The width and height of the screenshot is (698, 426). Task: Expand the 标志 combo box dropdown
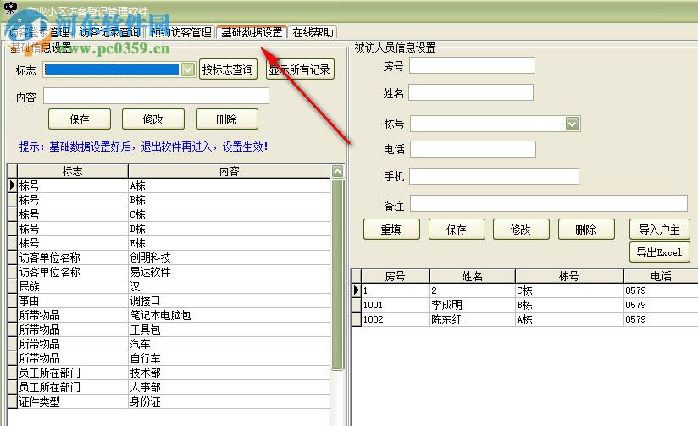188,69
